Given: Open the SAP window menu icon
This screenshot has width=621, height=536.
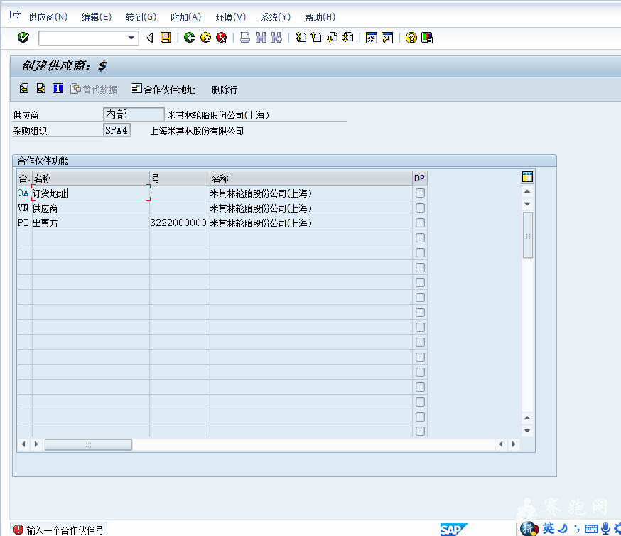Looking at the screenshot, I should pyautogui.click(x=15, y=16).
